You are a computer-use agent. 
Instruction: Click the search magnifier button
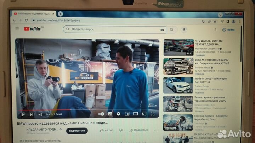(x=172, y=30)
